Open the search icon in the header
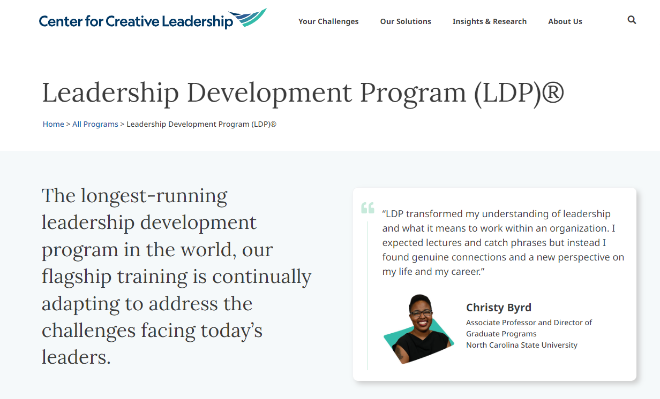 coord(631,19)
